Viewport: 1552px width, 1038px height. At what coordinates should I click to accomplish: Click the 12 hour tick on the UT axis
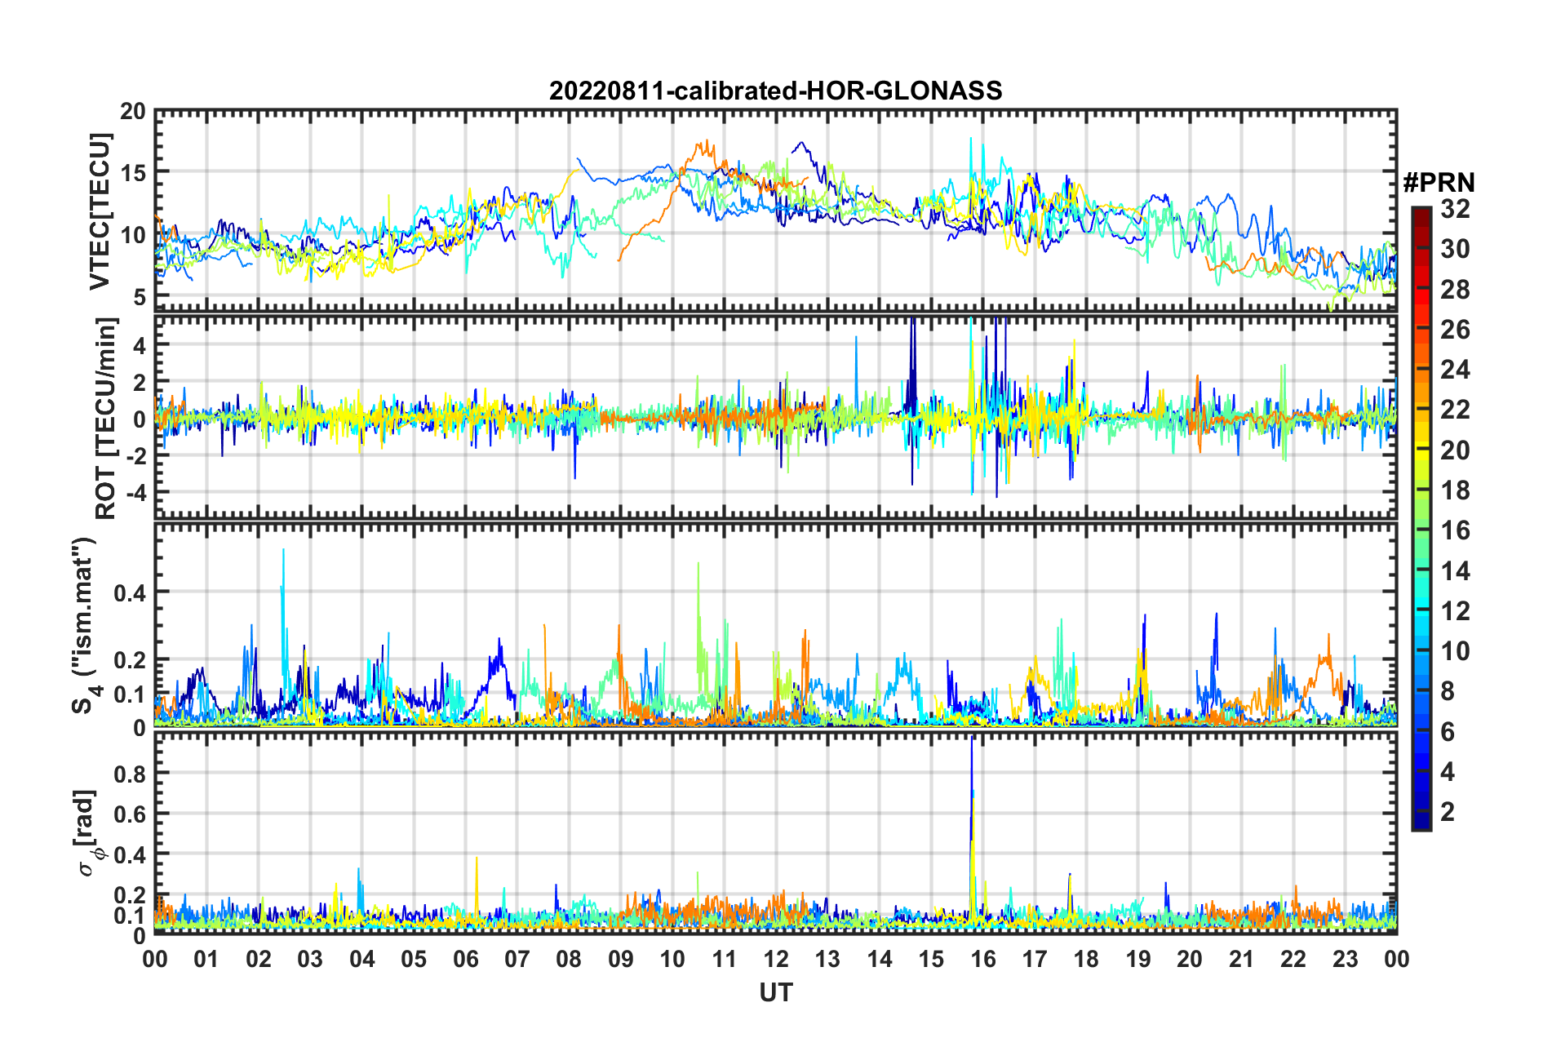776,959
